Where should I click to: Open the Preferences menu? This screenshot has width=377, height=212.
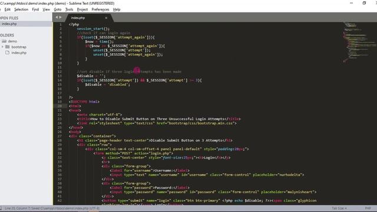(100, 9)
